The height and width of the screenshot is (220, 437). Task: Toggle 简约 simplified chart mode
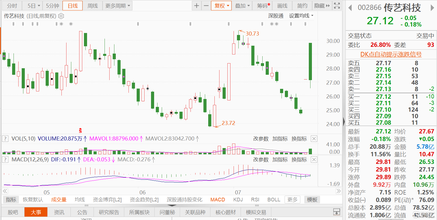coord(302,5)
